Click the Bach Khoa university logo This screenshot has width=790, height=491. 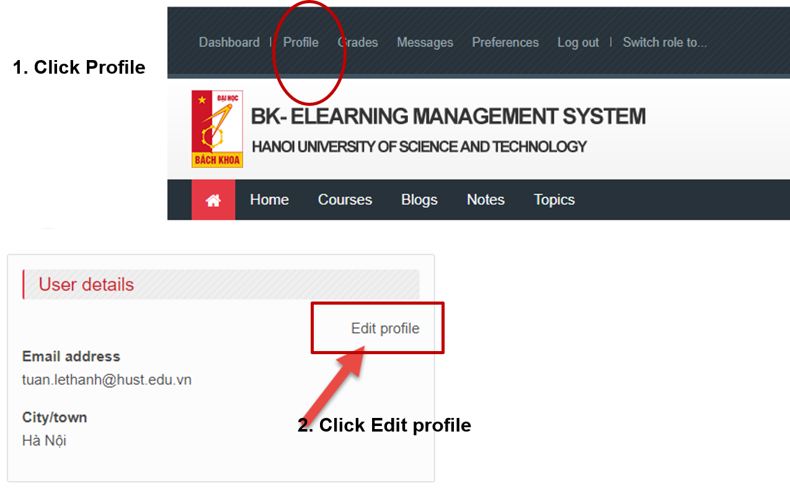(x=217, y=129)
